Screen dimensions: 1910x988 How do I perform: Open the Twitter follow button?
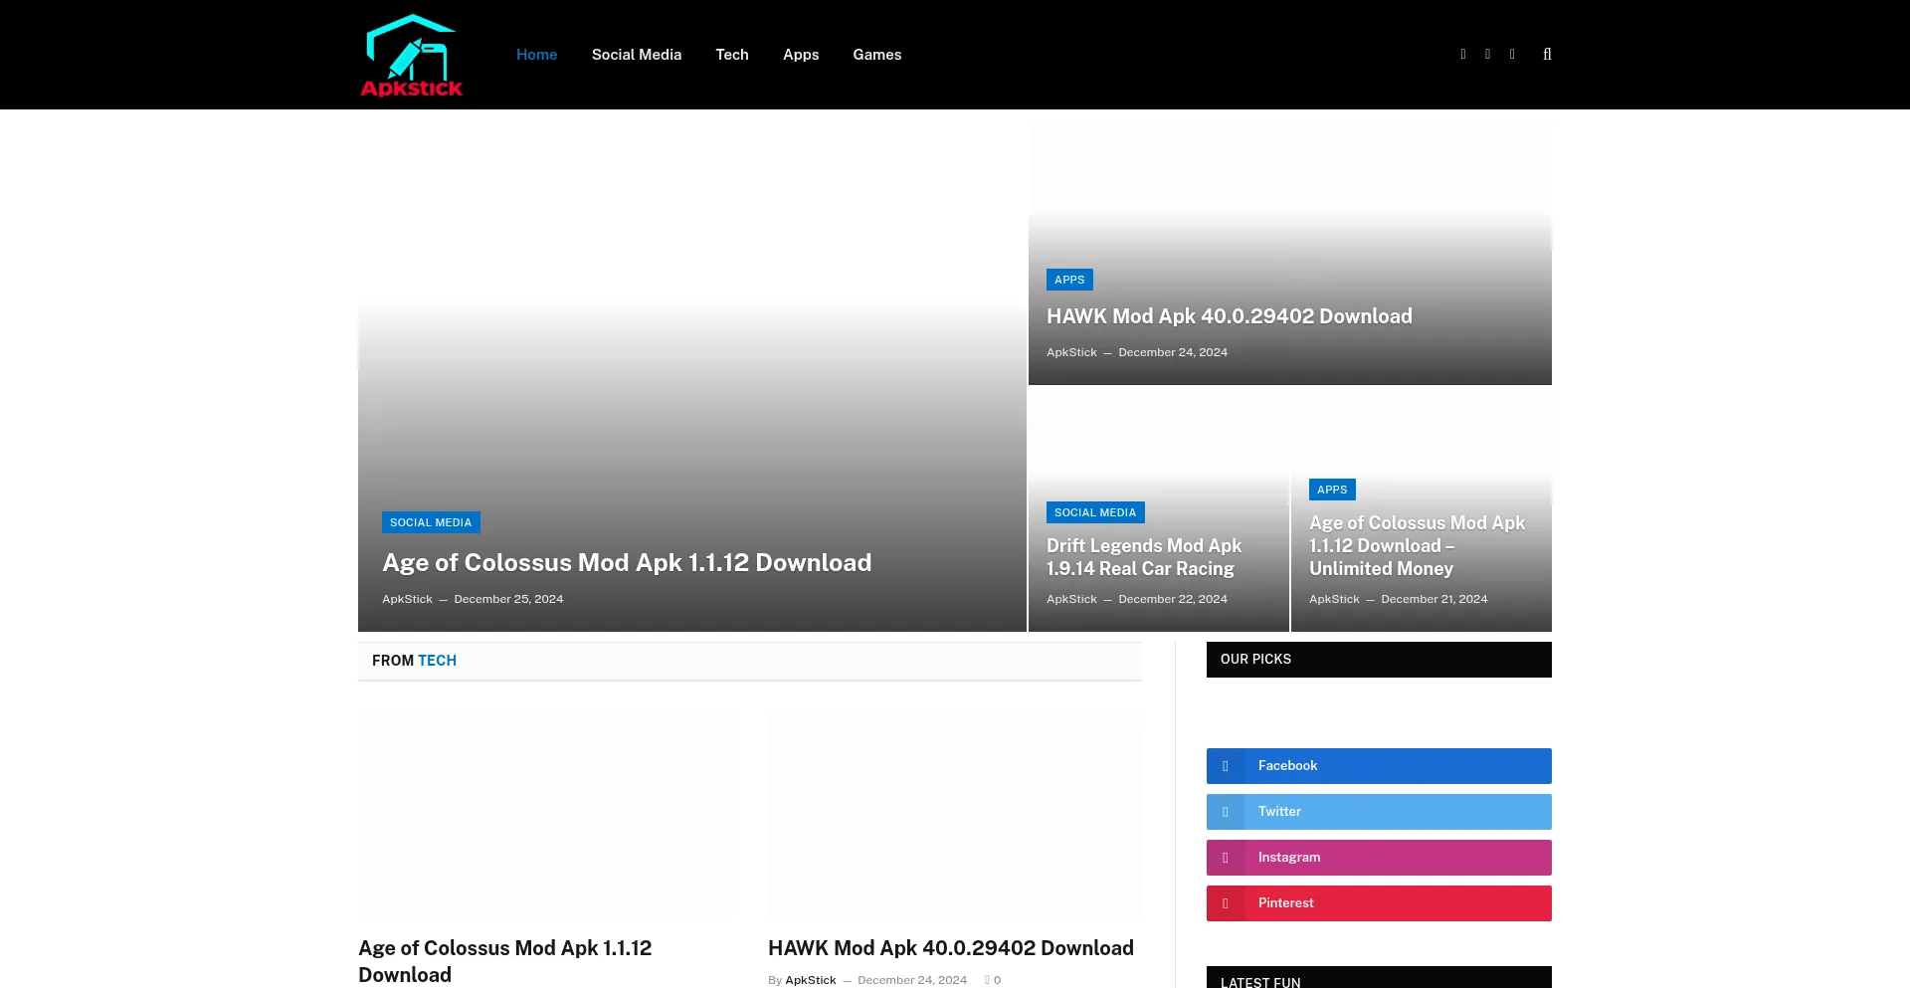click(1379, 812)
